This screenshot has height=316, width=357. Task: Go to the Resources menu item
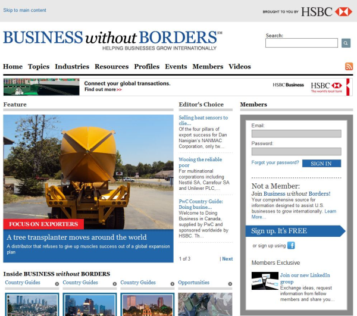coord(112,67)
